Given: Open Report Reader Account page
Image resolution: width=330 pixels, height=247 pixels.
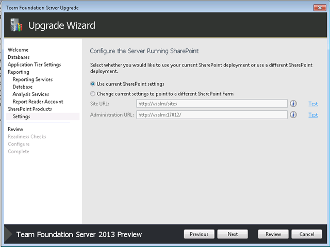Looking at the screenshot, I should (x=38, y=102).
